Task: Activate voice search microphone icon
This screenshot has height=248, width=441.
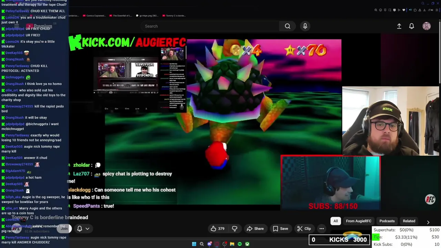Action: click(305, 26)
